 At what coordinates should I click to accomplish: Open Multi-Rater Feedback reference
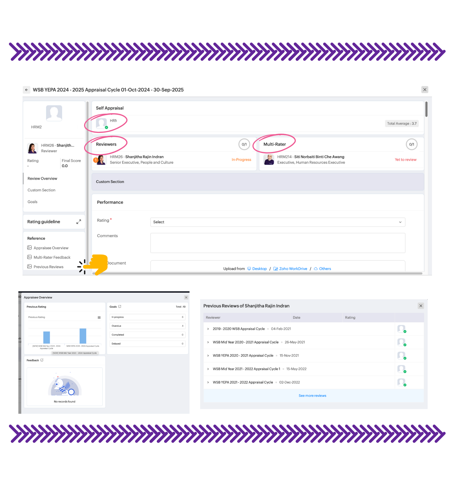pos(52,257)
